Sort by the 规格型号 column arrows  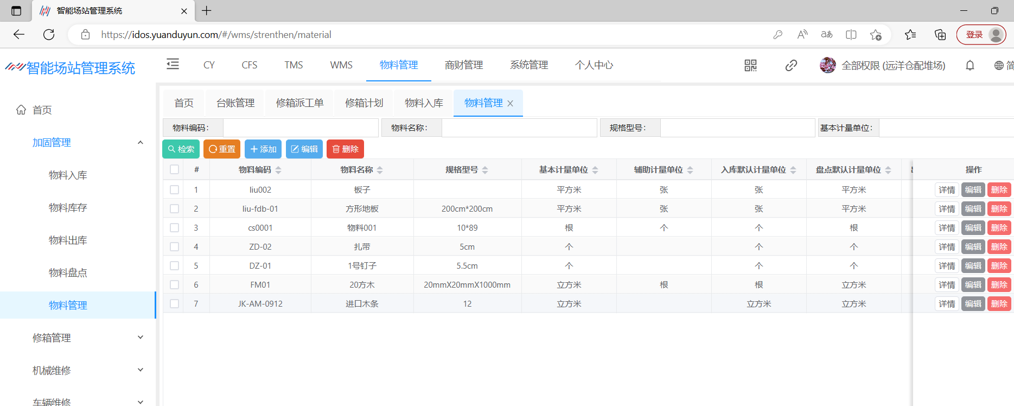tap(485, 170)
